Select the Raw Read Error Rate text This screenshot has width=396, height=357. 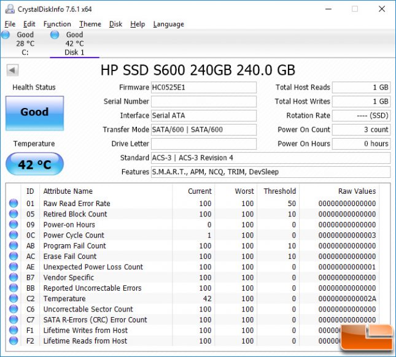point(77,204)
